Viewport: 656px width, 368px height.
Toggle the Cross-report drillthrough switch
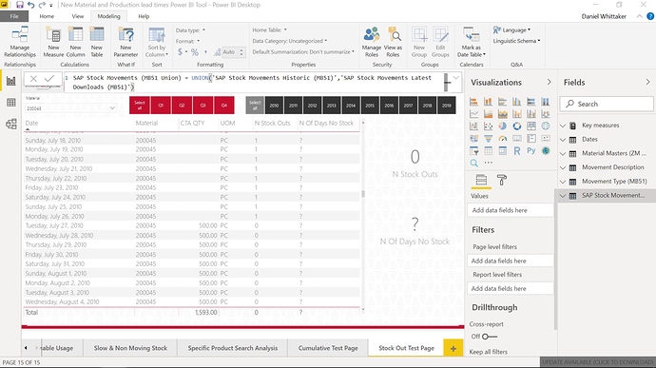pyautogui.click(x=489, y=337)
